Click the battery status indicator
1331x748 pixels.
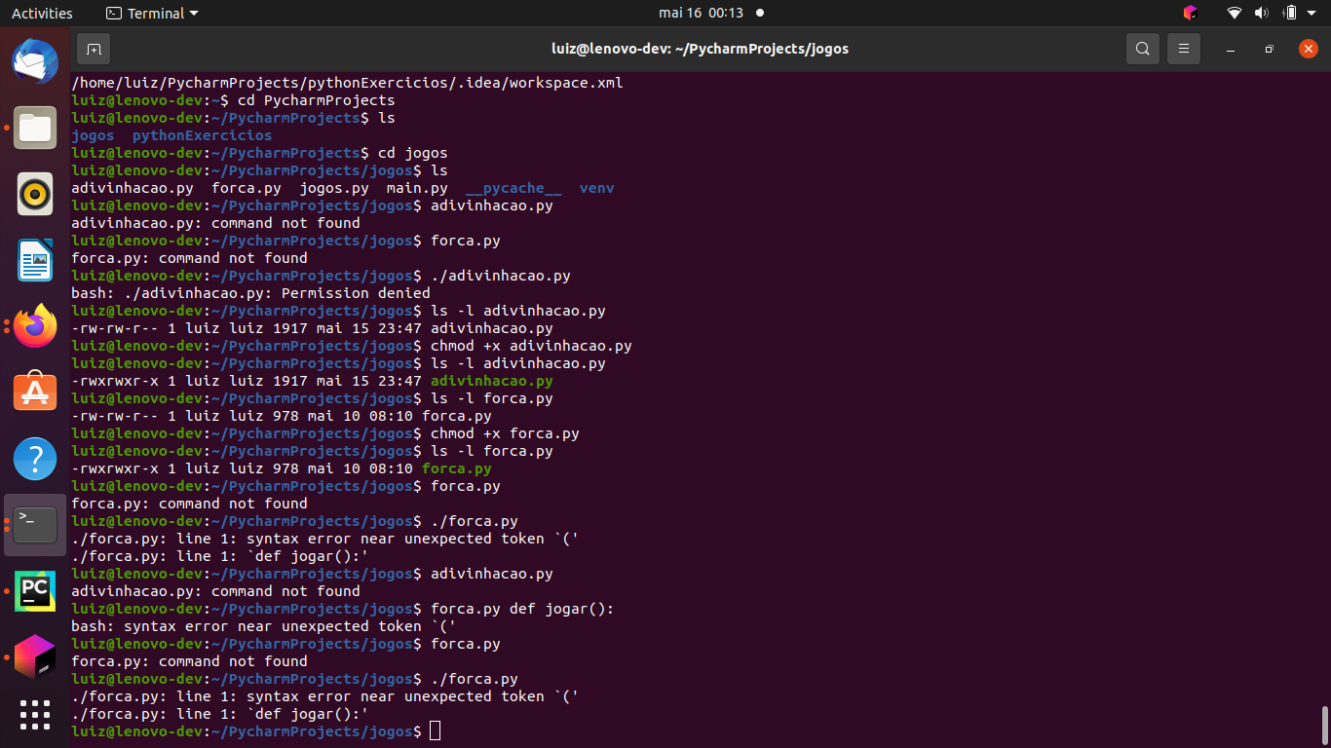1290,13
